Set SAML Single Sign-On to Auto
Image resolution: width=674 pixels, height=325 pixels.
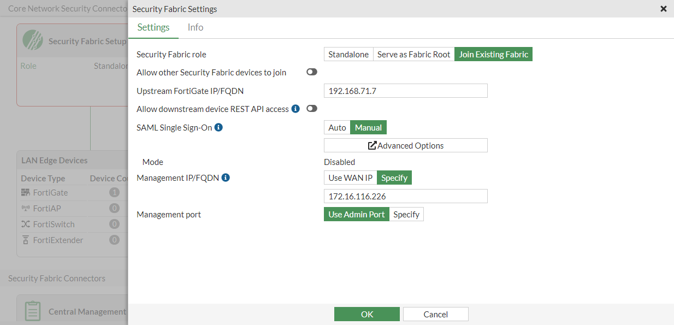click(337, 127)
